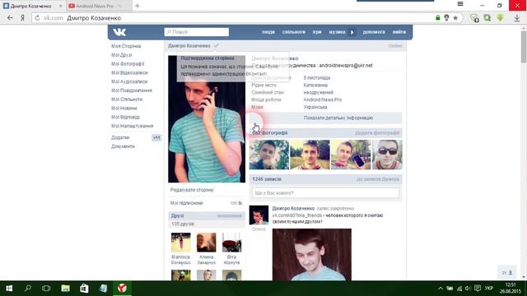Reload the page with the refresh icon

point(37,18)
